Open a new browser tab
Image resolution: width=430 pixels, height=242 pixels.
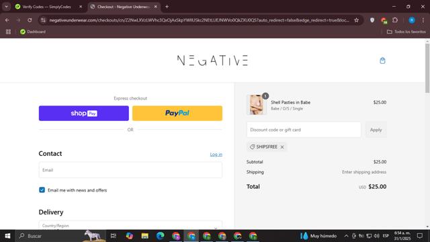click(x=167, y=7)
